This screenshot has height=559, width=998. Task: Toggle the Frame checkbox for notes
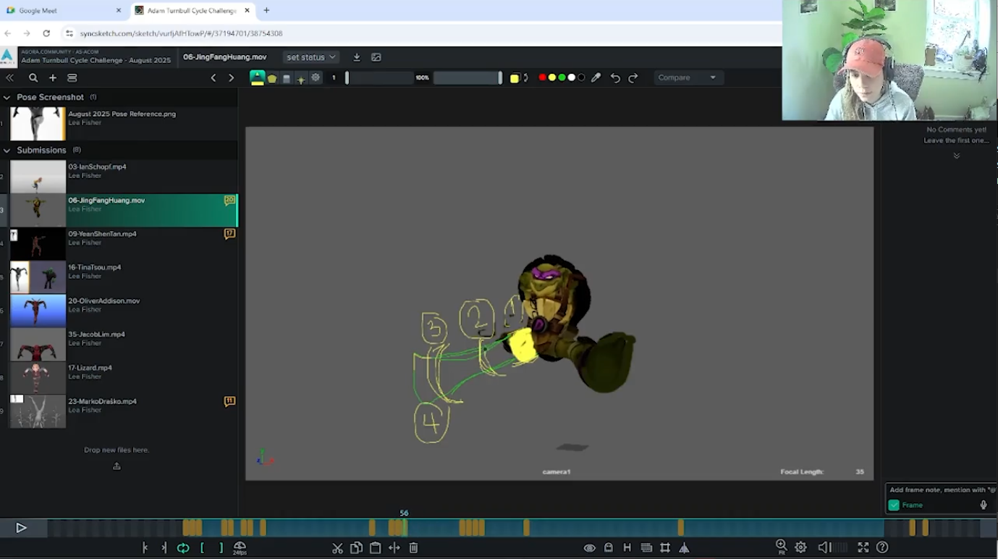894,505
